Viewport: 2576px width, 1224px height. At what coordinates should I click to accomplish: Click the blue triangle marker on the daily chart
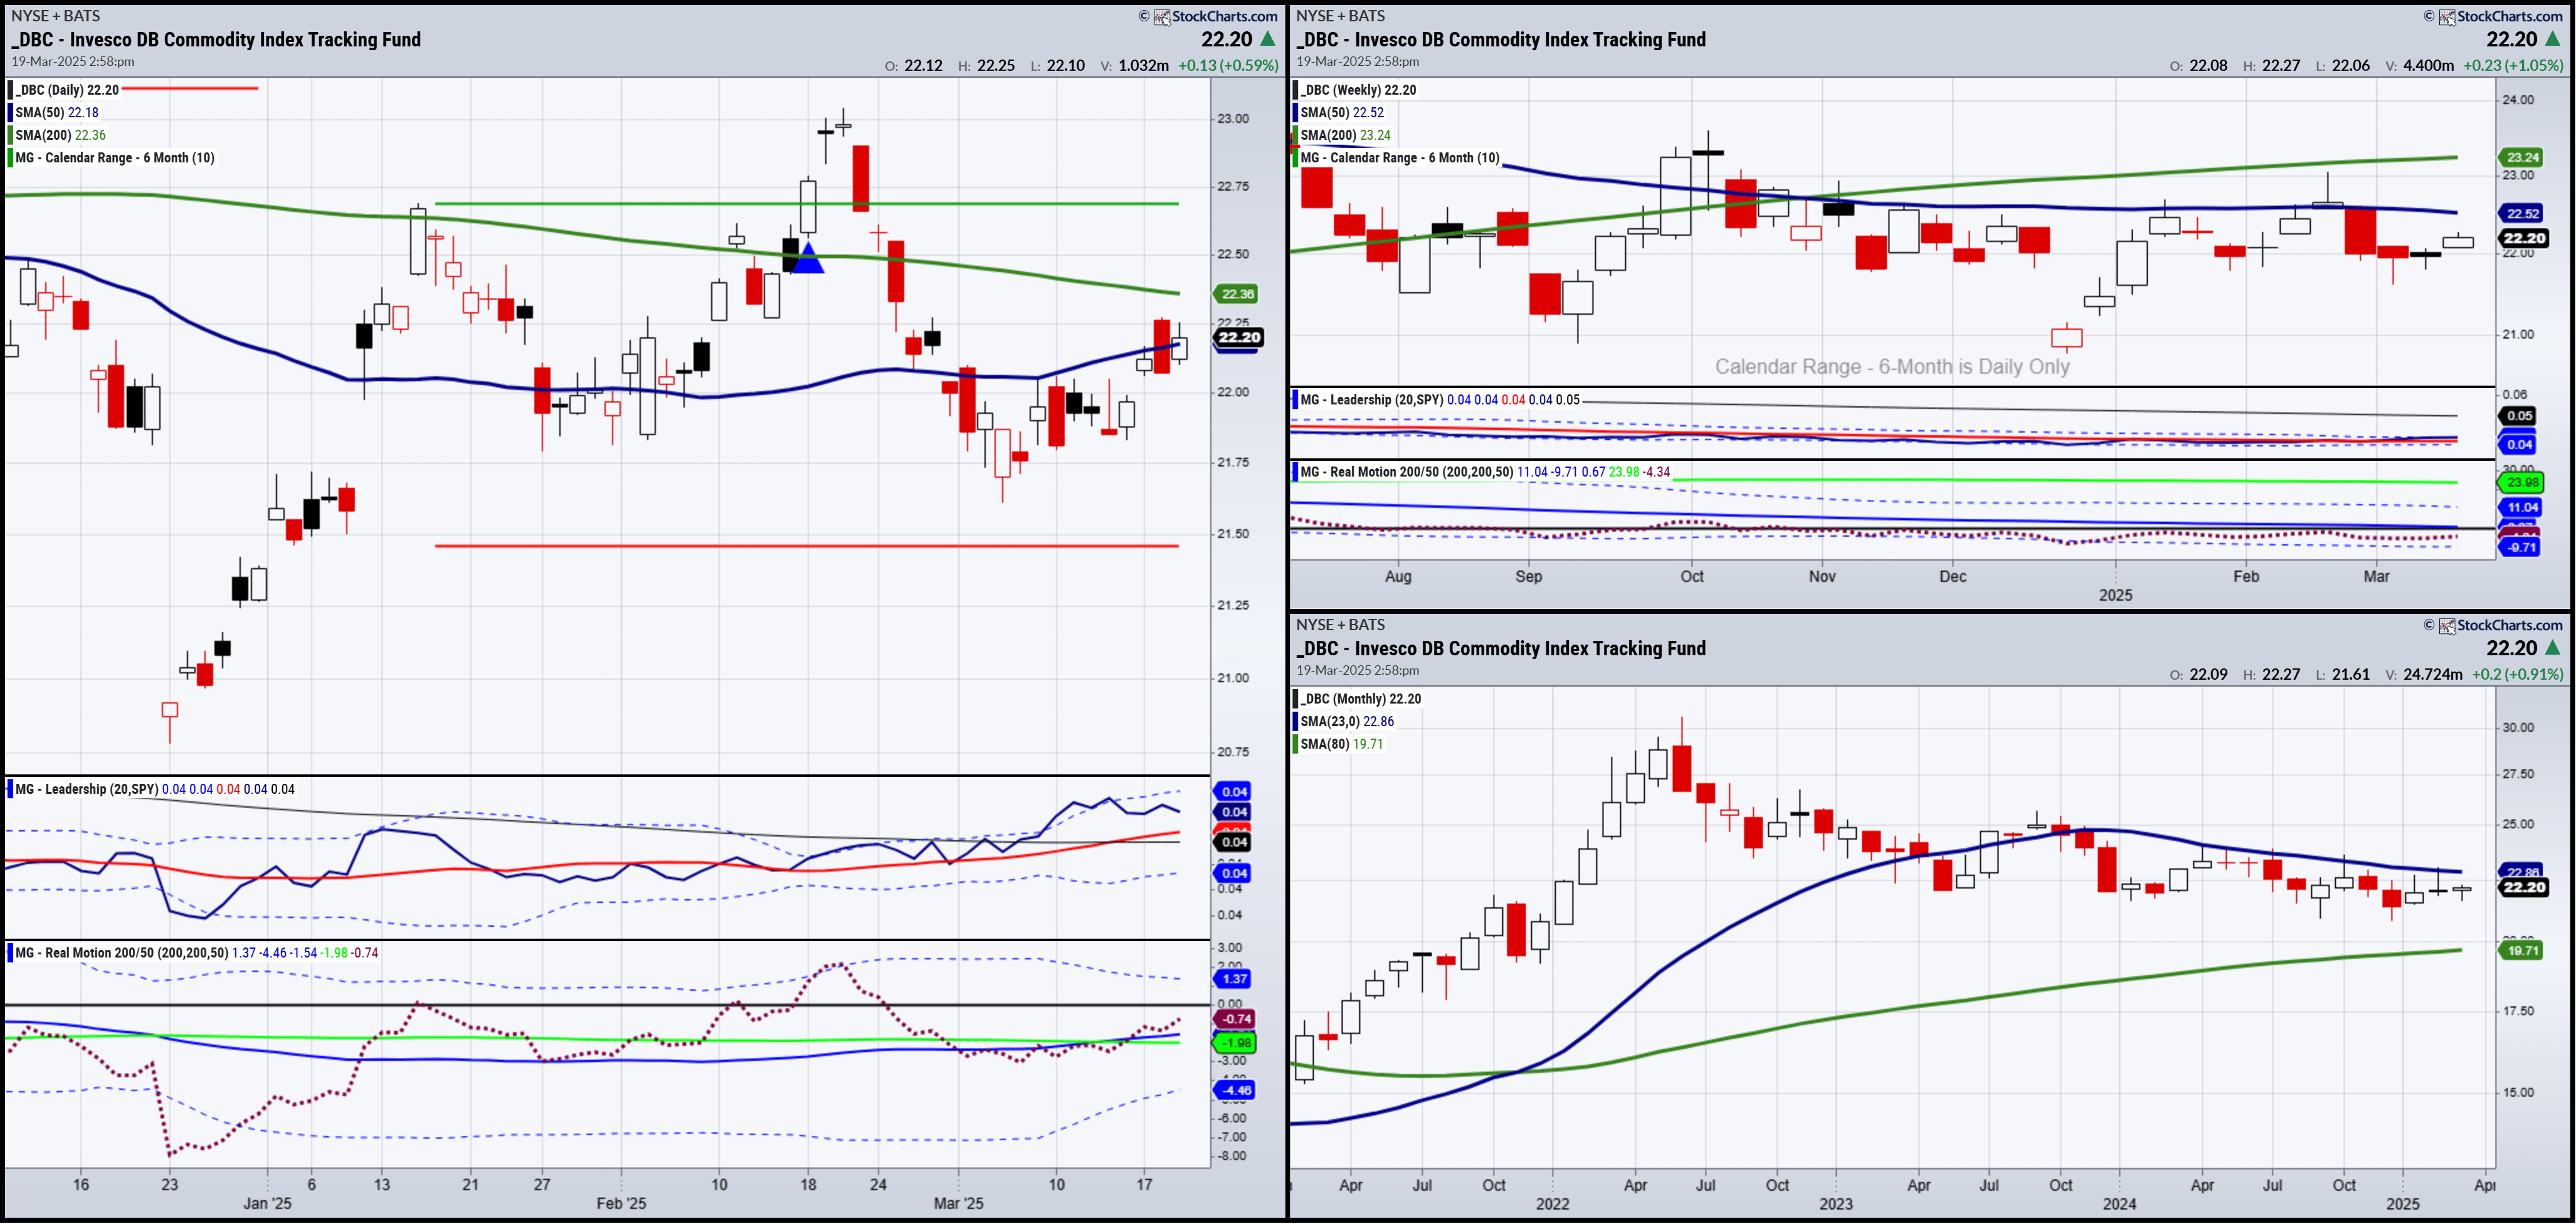point(807,257)
